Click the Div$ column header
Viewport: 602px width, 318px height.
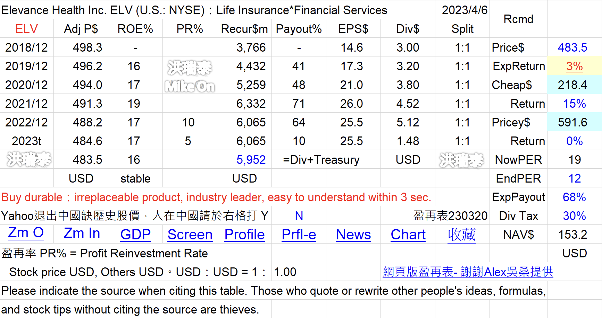408,29
